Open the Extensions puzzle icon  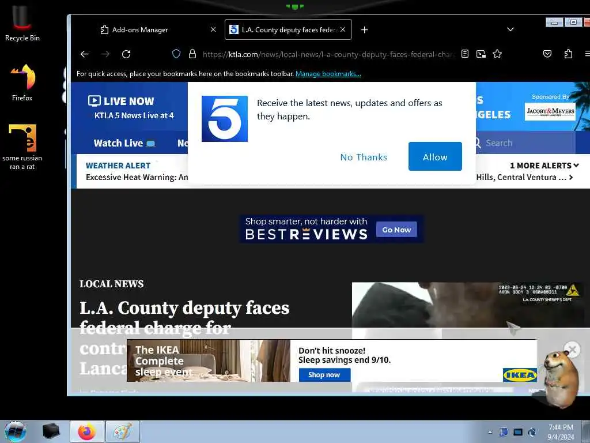point(568,54)
